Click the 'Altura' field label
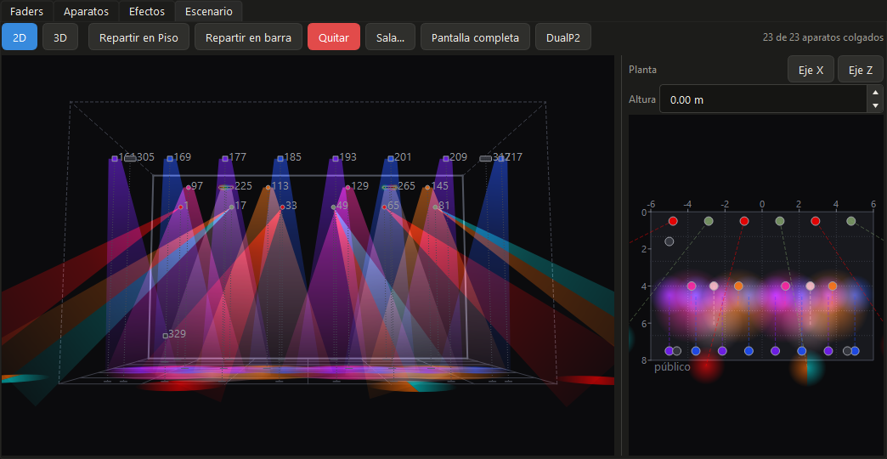Screen dimensions: 887x459 (642, 99)
